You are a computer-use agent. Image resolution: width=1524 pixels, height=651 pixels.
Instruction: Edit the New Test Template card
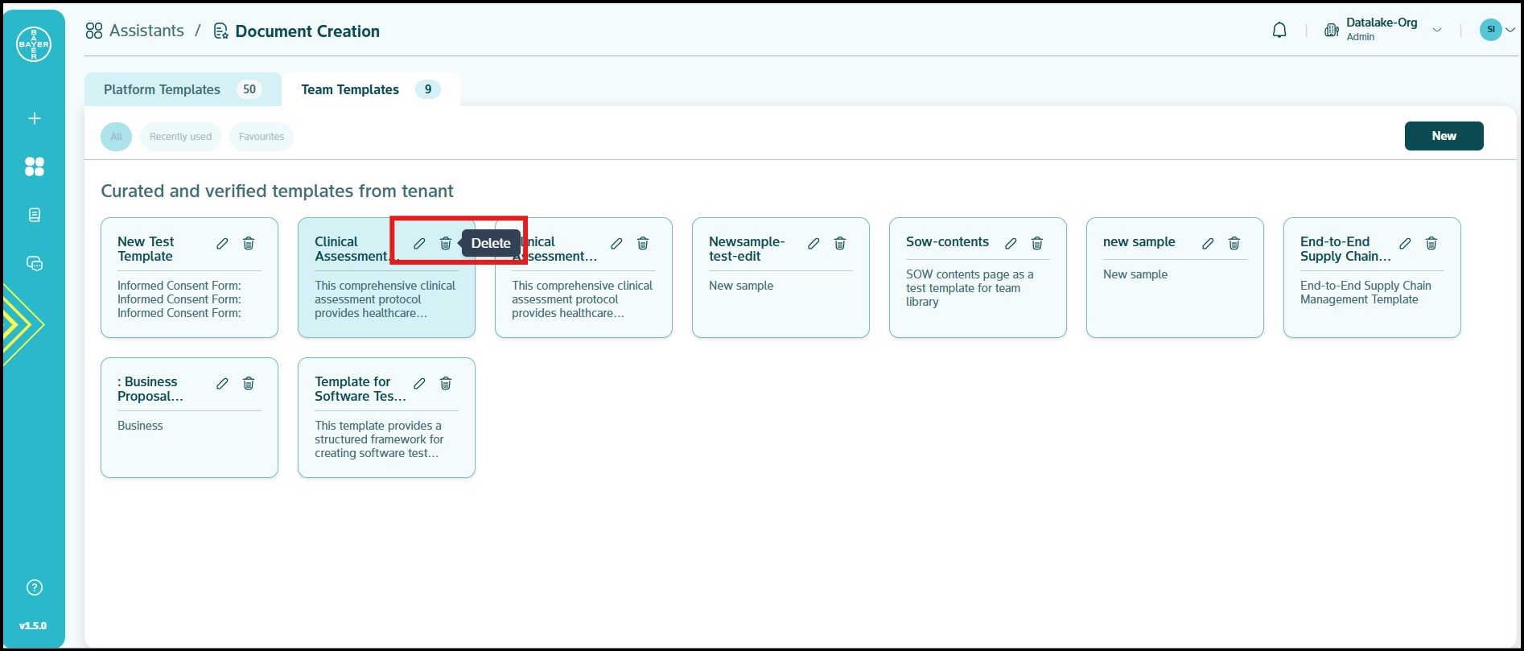222,243
